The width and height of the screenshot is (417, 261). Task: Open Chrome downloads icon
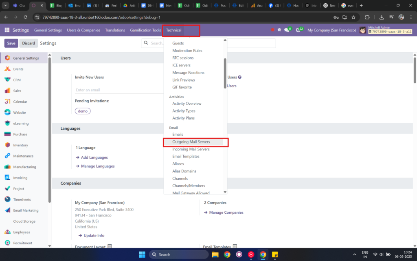(x=381, y=17)
